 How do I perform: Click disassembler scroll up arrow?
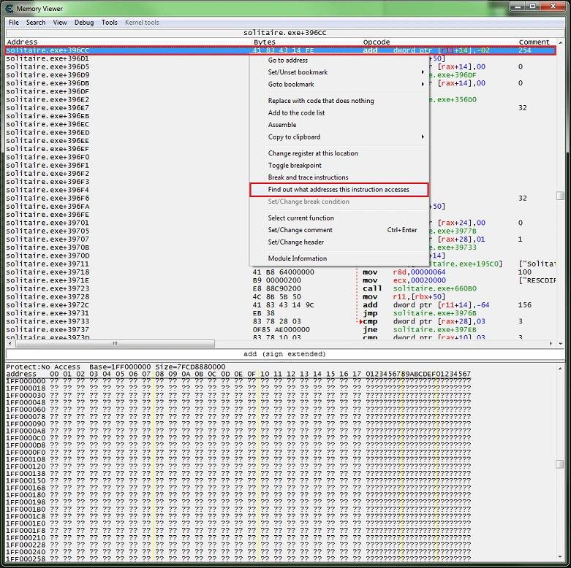tap(561, 42)
